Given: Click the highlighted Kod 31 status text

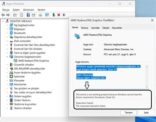Looking at the screenshot, I should pyautogui.click(x=108, y=68).
